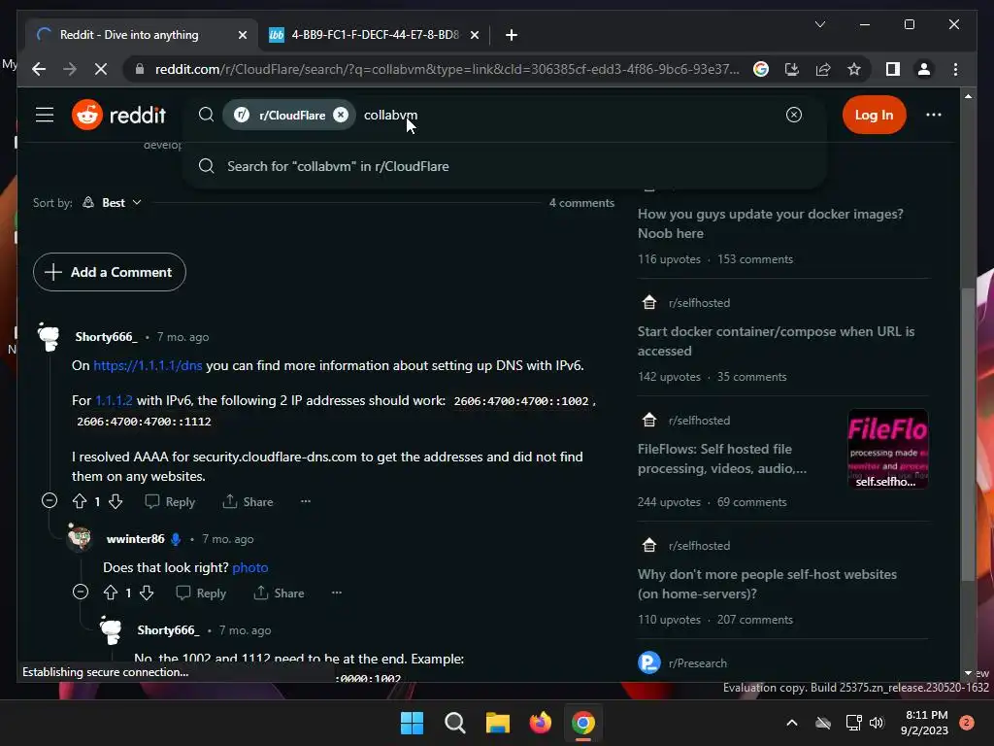Reply to the first Shorty666_ comment

(x=170, y=502)
